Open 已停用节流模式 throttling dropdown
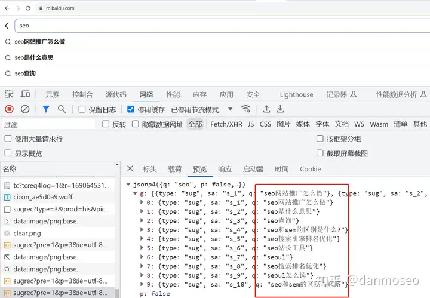This screenshot has height=298, width=430. [x=202, y=110]
